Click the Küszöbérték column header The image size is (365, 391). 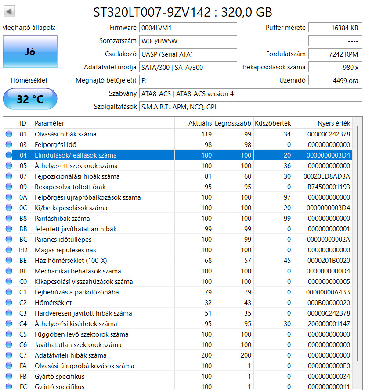click(x=273, y=123)
